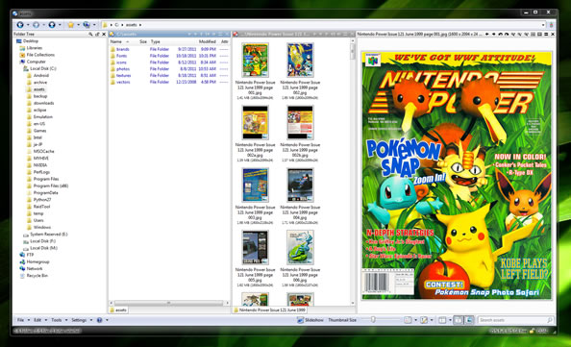This screenshot has height=347, width=571.
Task: Open the Help question mark icon
Action: tap(99, 320)
